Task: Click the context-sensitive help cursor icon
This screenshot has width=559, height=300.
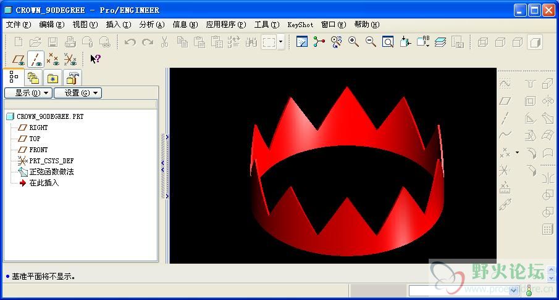Action: [96, 59]
